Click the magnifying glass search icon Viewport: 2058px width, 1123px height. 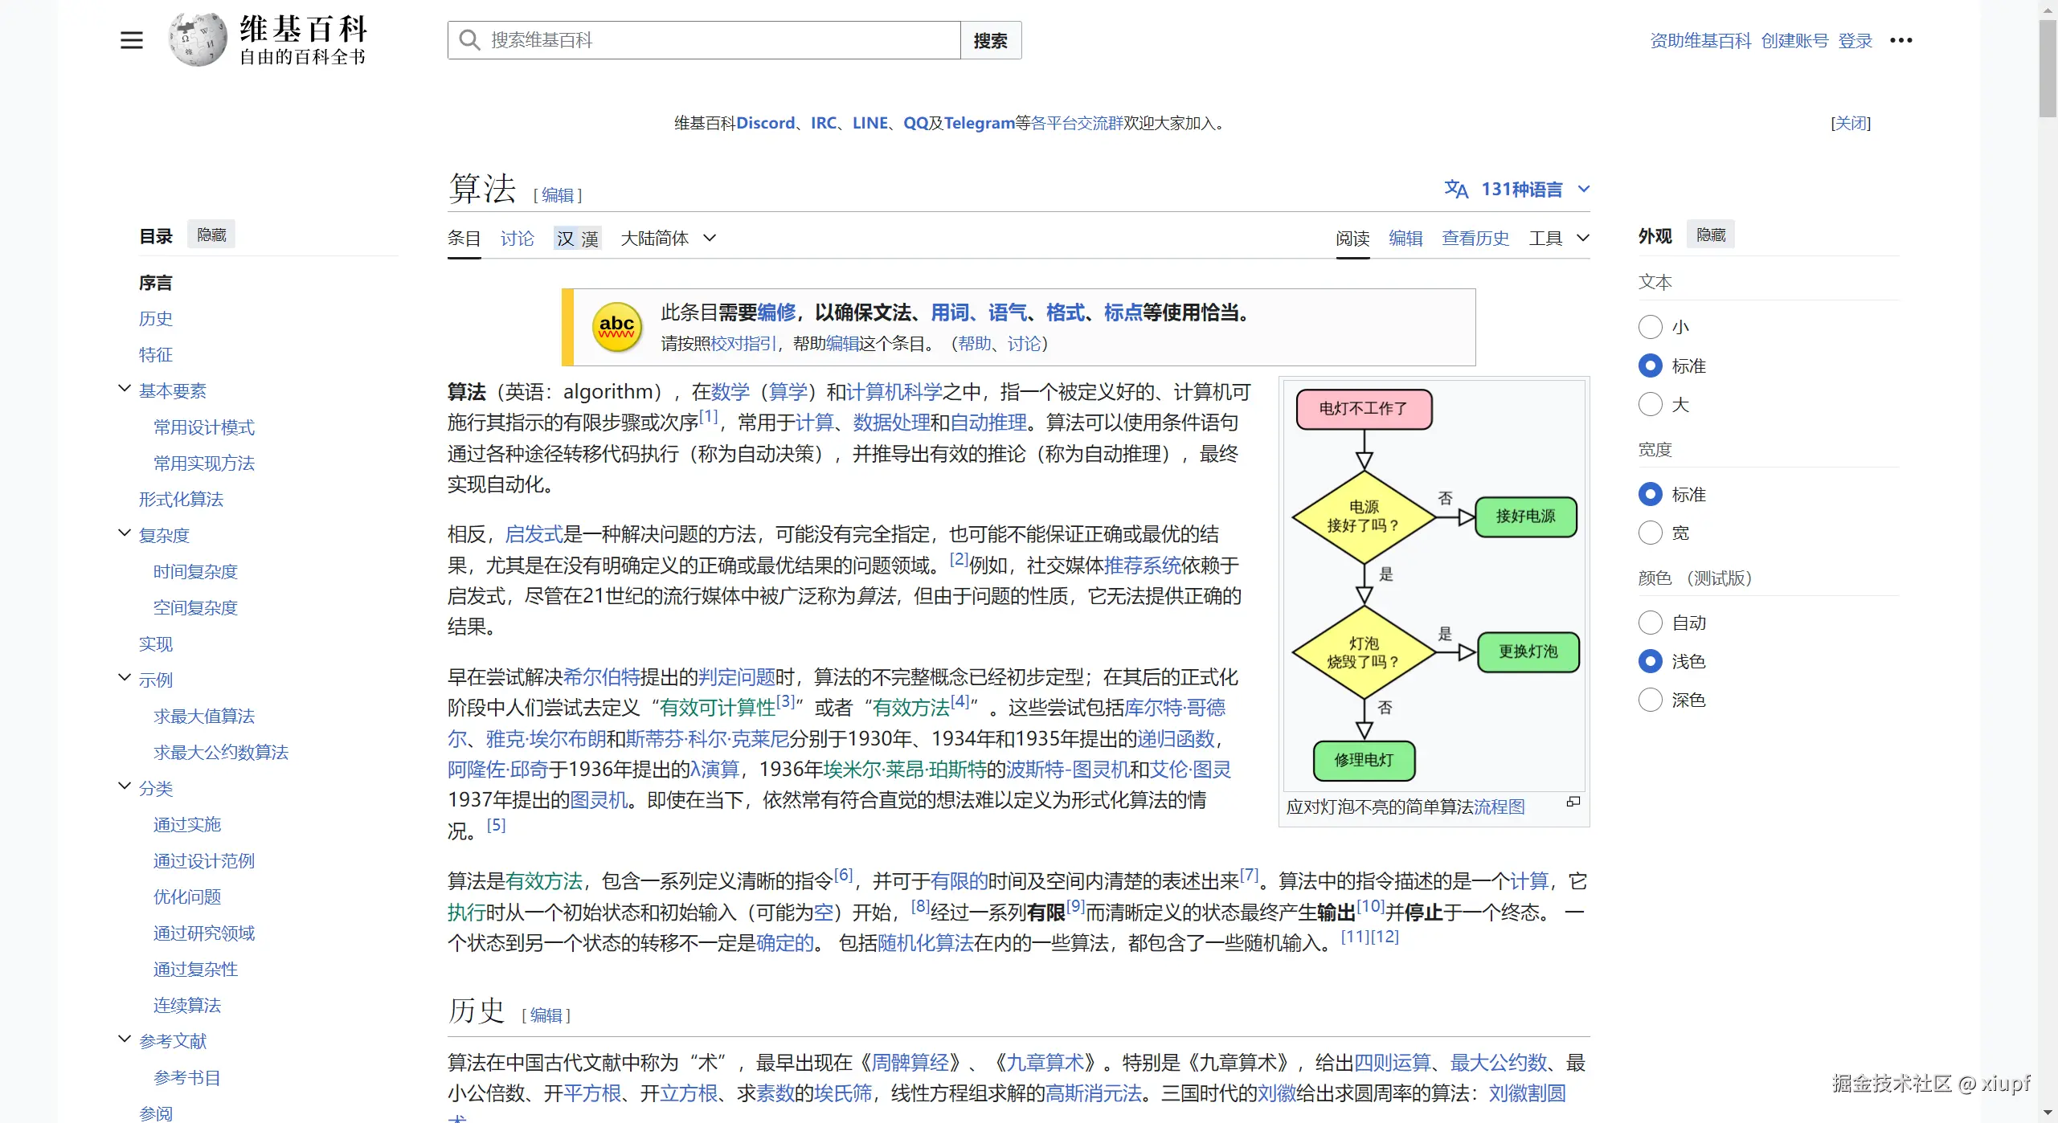click(x=468, y=40)
